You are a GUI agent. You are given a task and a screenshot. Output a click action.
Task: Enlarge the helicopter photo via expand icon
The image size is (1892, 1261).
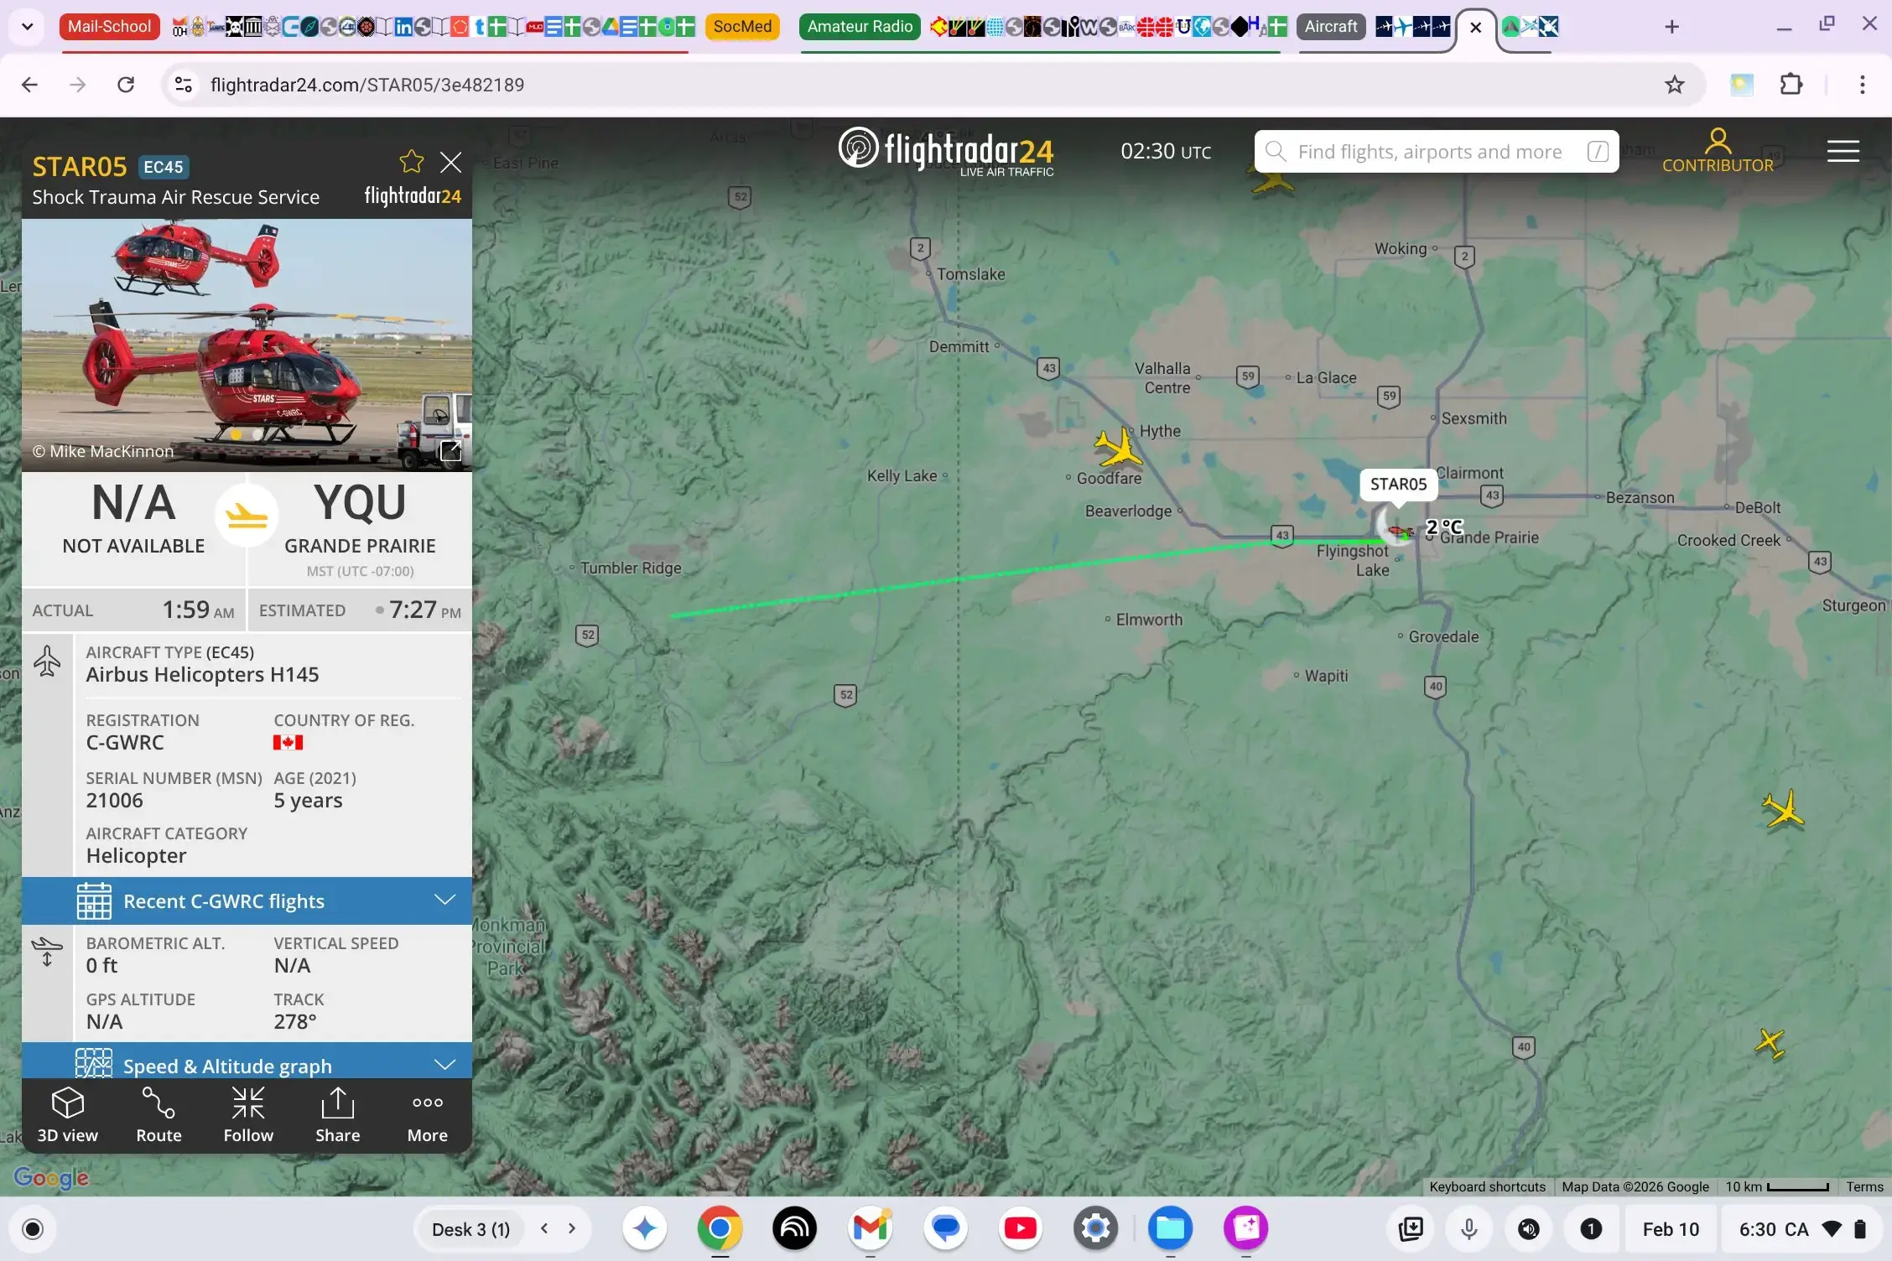click(x=450, y=451)
